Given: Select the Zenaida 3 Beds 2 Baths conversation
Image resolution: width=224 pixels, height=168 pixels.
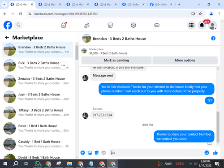Looking at the screenshot, I should pyautogui.click(x=38, y=81).
